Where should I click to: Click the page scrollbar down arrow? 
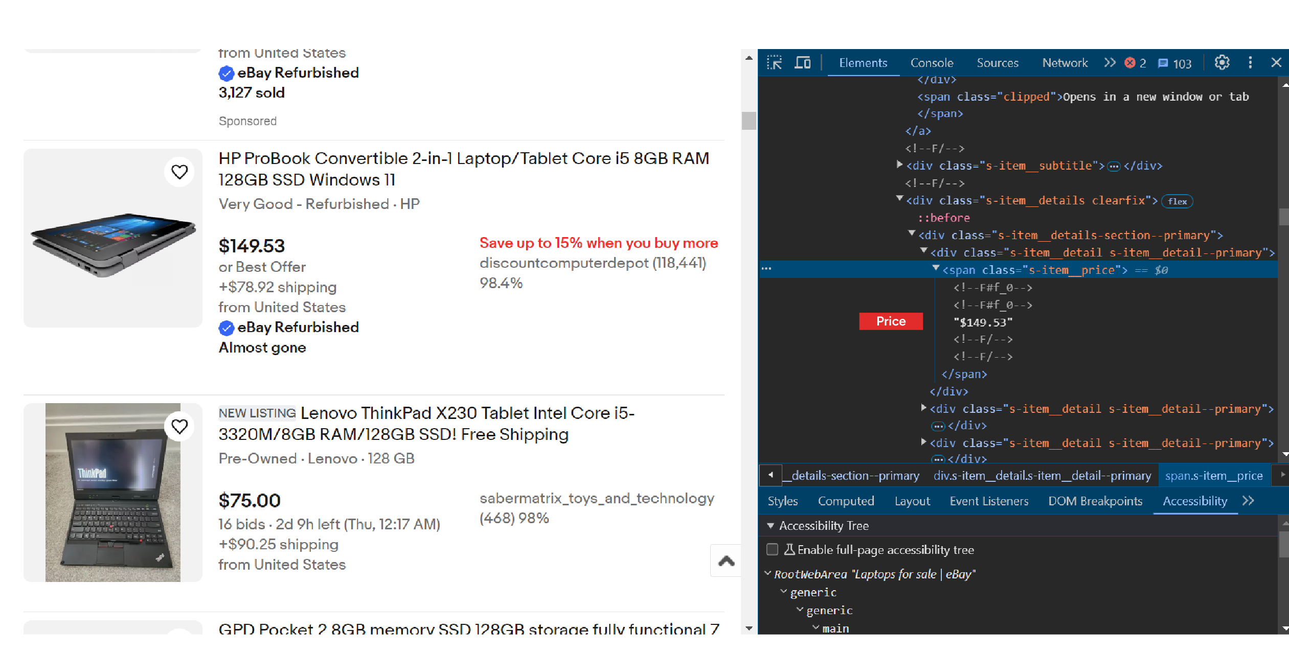point(749,628)
